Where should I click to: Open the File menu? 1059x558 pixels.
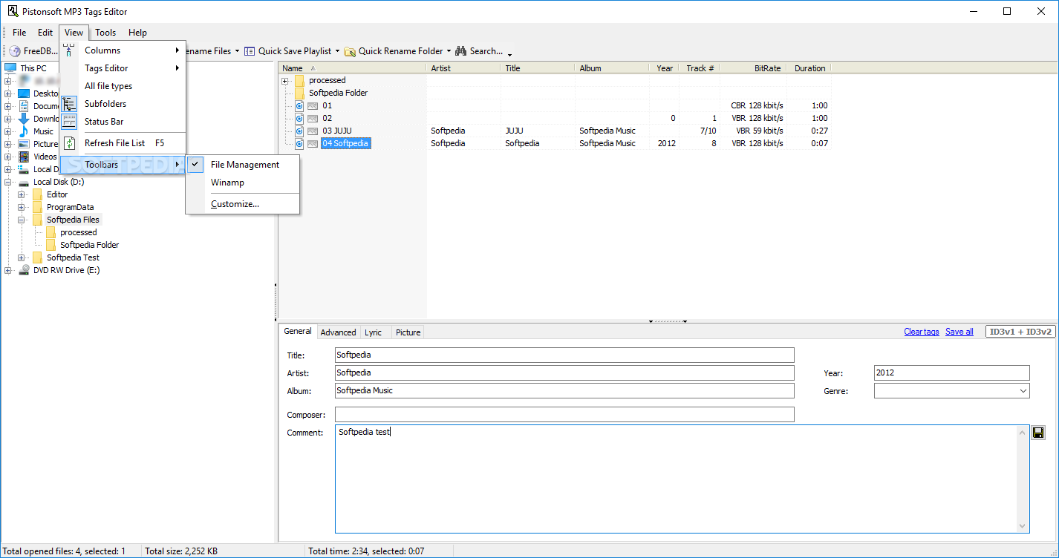[19, 33]
